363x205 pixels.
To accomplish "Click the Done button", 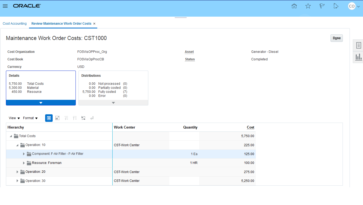I will click(337, 38).
